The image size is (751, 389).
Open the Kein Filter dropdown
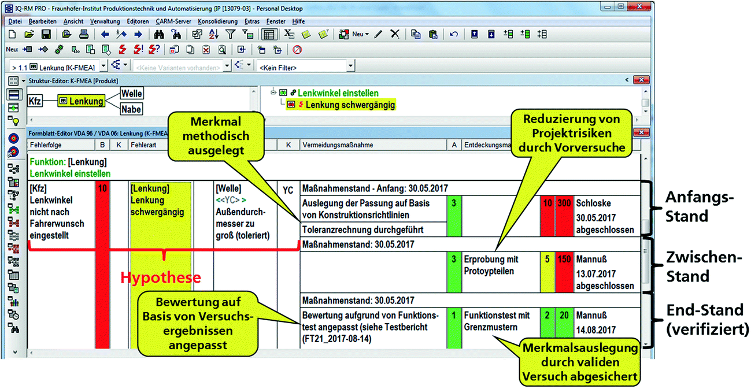point(351,66)
